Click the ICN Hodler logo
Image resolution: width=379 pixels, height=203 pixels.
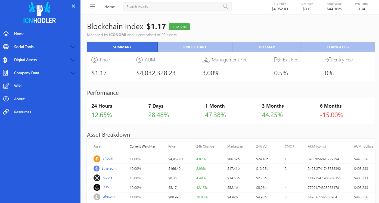pos(40,13)
